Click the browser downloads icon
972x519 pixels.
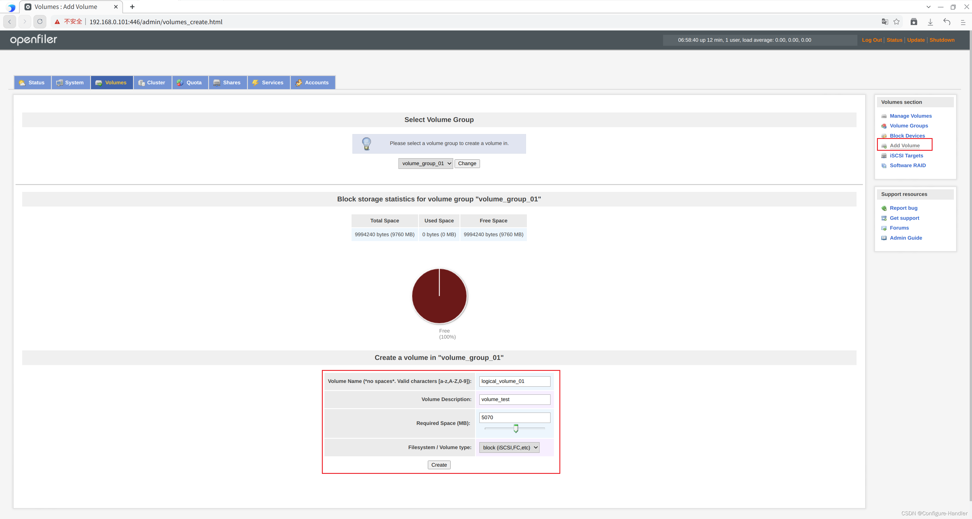[x=930, y=22]
